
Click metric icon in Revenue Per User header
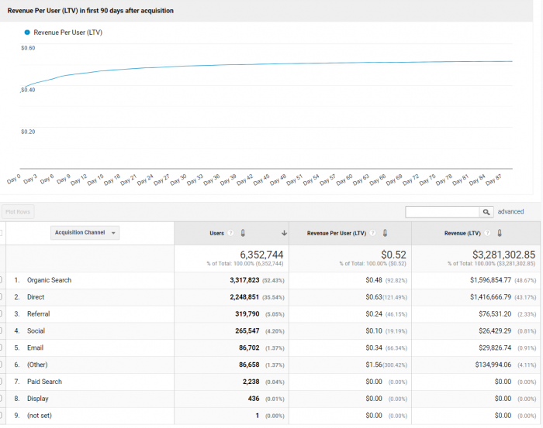tap(384, 233)
